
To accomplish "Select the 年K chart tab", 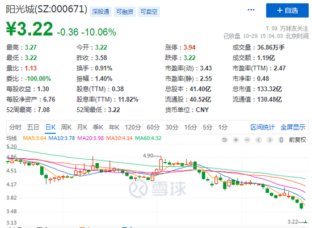I will pyautogui.click(x=114, y=127).
